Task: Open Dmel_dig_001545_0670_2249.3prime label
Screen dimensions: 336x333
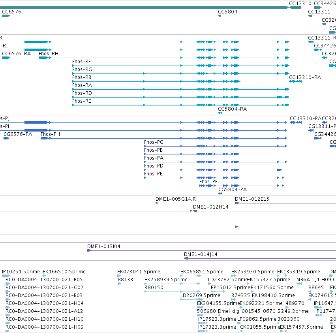Action: tap(263, 311)
